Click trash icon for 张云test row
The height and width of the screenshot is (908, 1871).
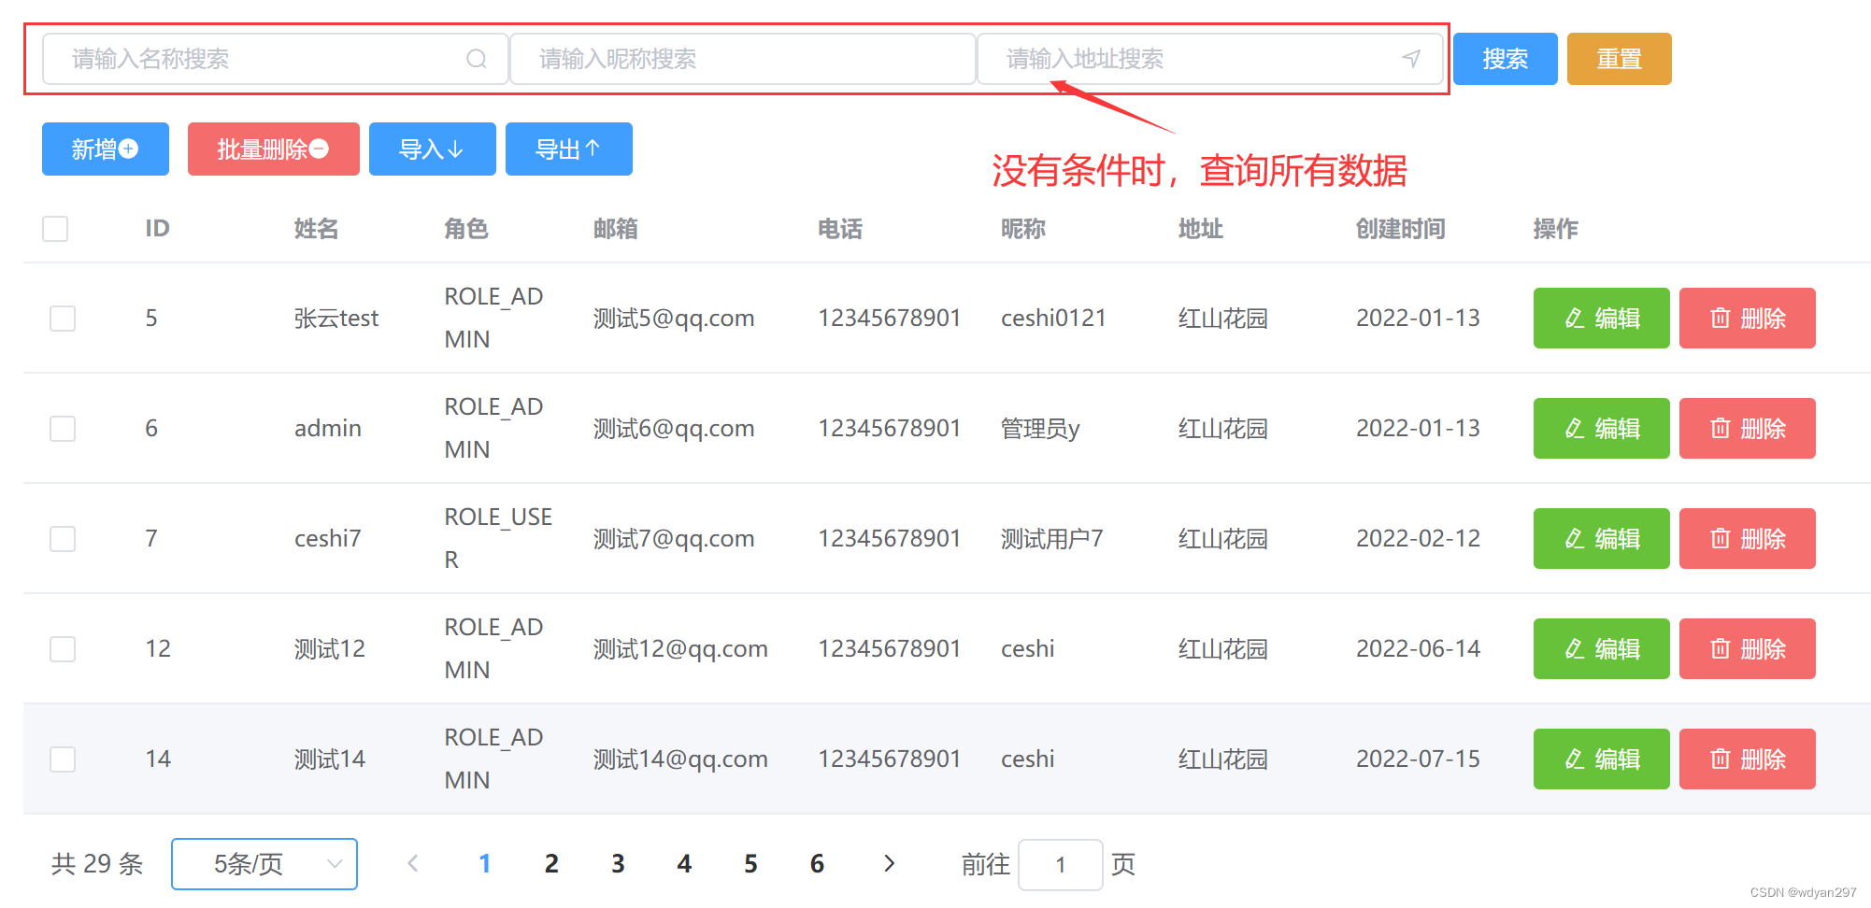1720,319
